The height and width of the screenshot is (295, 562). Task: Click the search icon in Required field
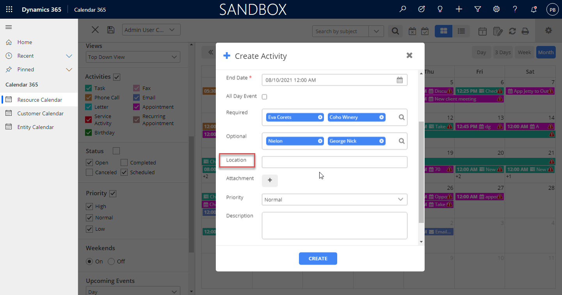tap(401, 117)
